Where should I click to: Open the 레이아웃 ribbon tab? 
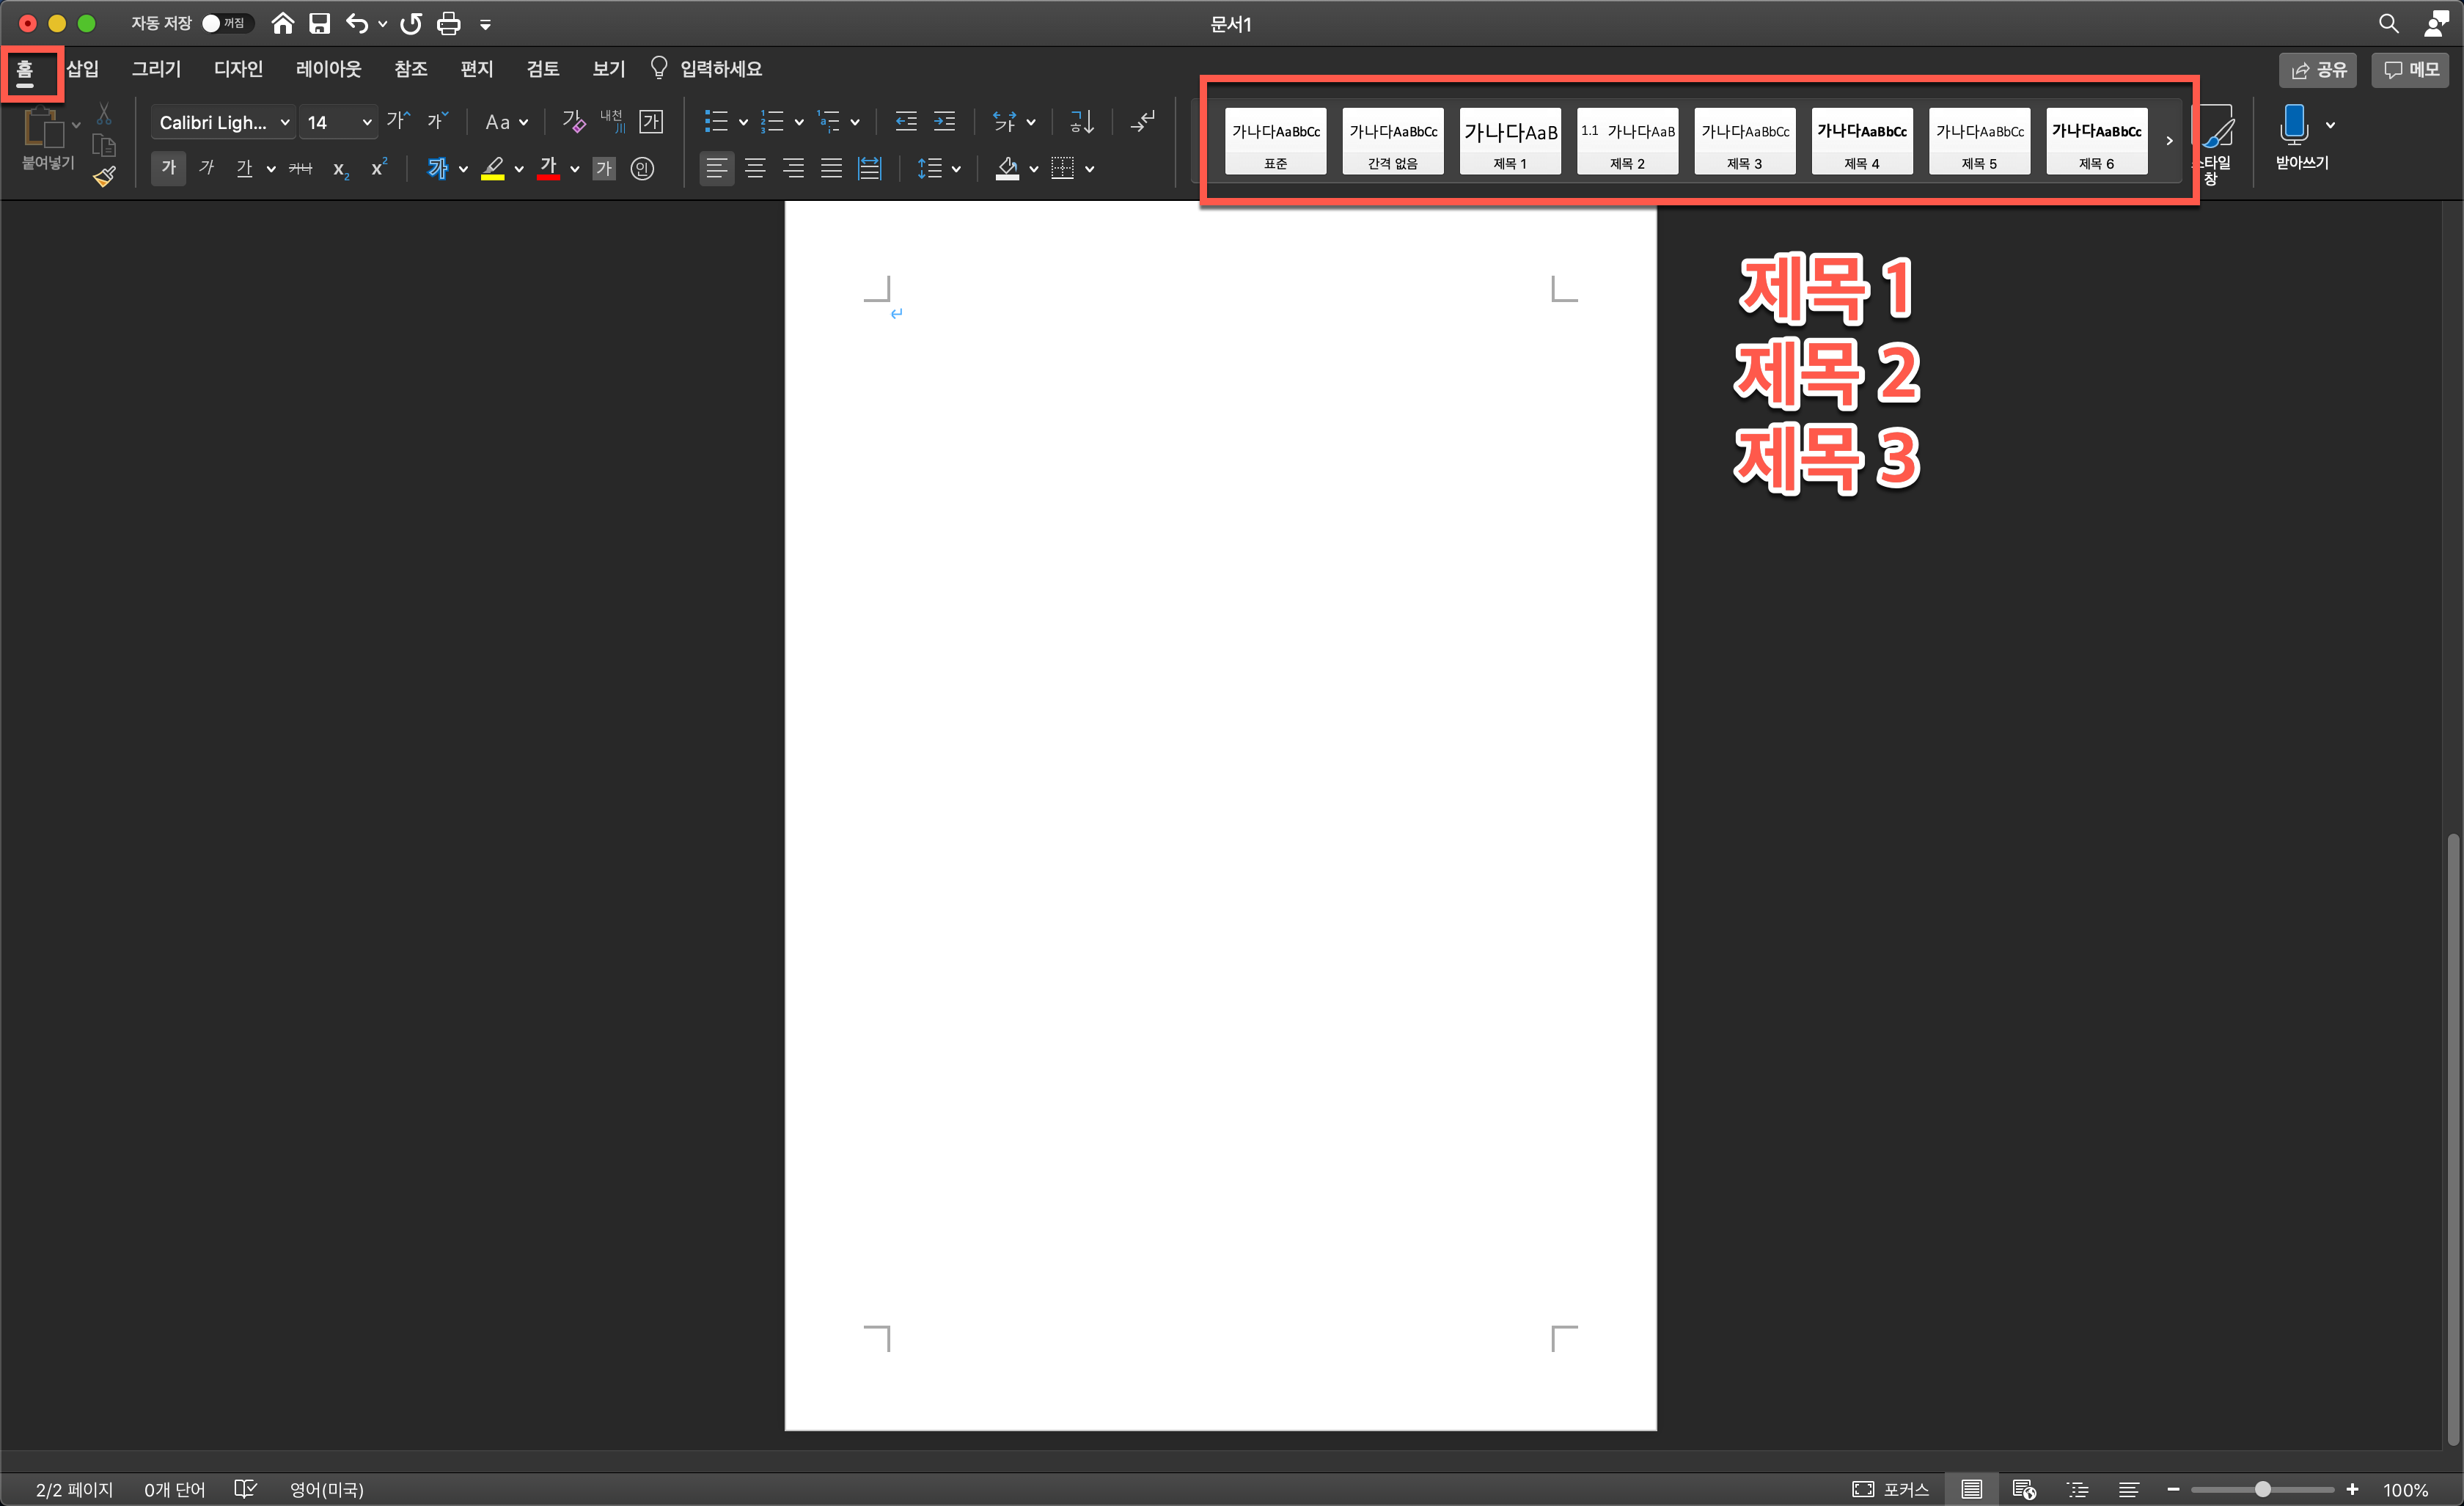pos(328,69)
